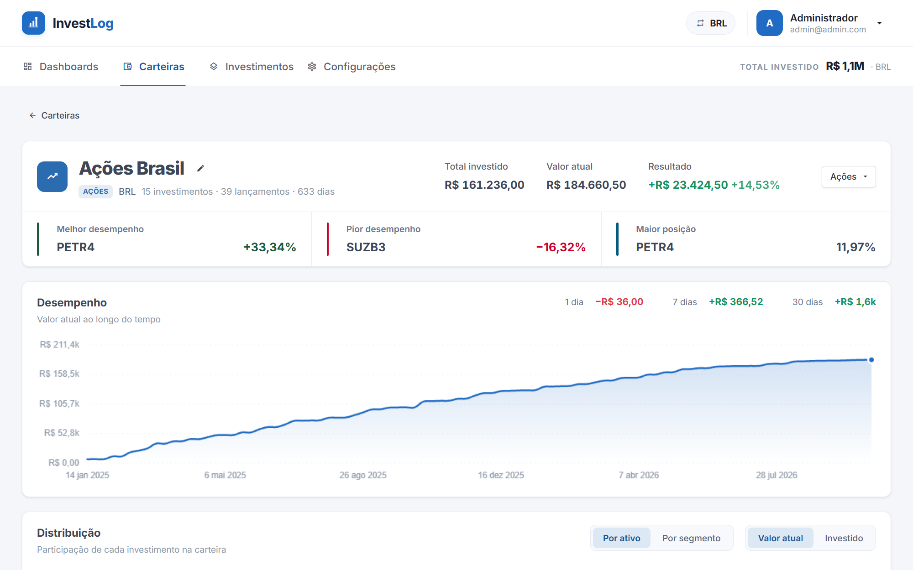The height and width of the screenshot is (570, 913).
Task: Click the Total investido value R$ 161.236,00
Action: (x=484, y=185)
